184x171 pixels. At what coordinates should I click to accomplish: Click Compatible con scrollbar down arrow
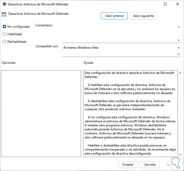(x=179, y=54)
